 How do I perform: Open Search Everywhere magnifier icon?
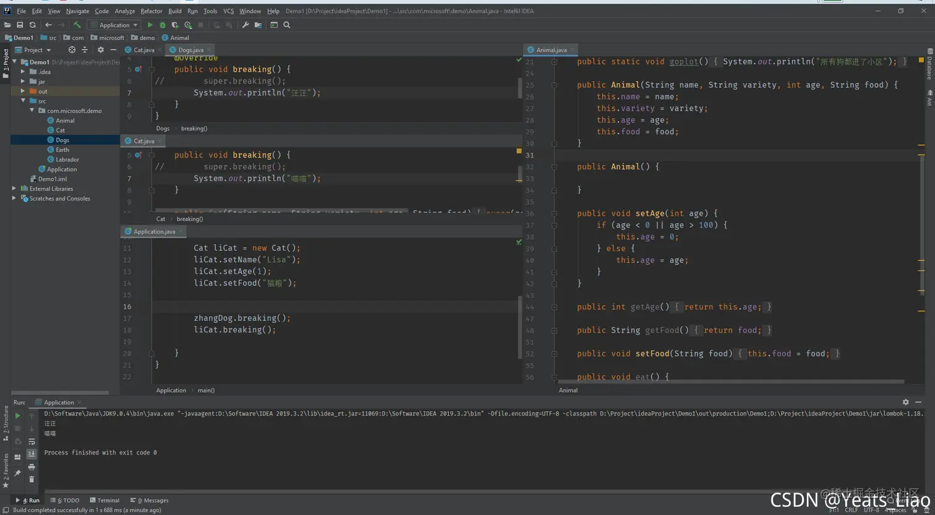(287, 25)
